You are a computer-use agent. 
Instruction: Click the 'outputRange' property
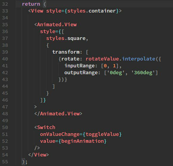[x=81, y=73]
